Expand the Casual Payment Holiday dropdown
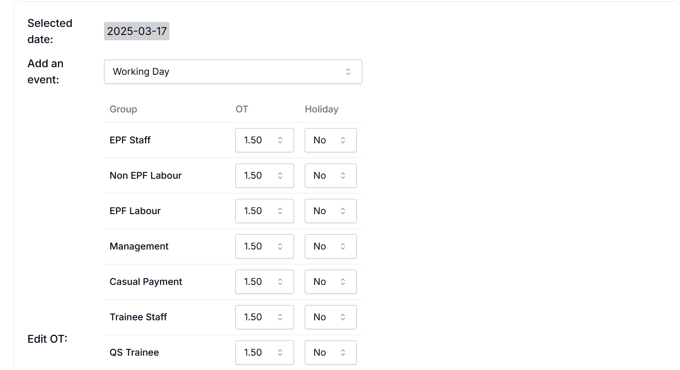680x370 pixels. tap(330, 282)
